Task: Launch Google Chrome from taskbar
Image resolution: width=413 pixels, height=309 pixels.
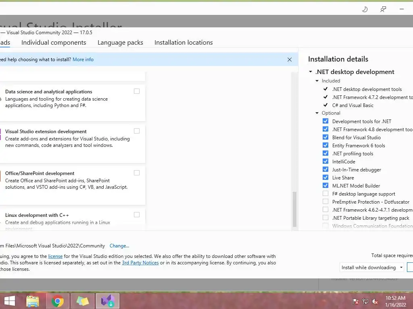Action: click(x=58, y=301)
